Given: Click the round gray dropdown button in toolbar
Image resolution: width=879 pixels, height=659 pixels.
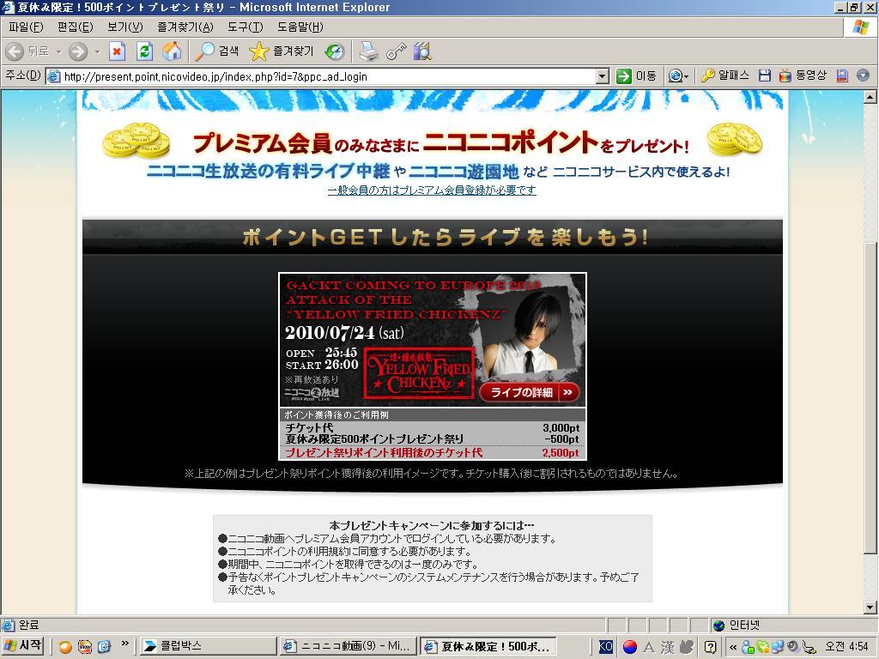Looking at the screenshot, I should point(864,76).
